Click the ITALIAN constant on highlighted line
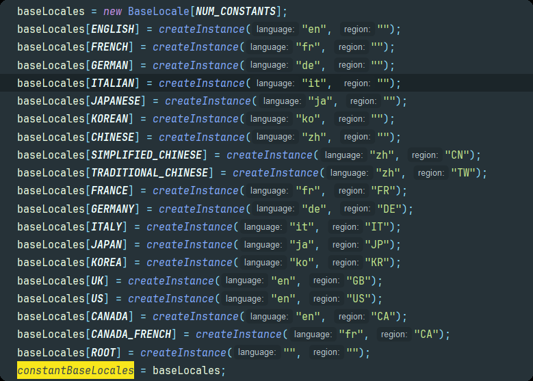This screenshot has width=533, height=381. pos(113,83)
